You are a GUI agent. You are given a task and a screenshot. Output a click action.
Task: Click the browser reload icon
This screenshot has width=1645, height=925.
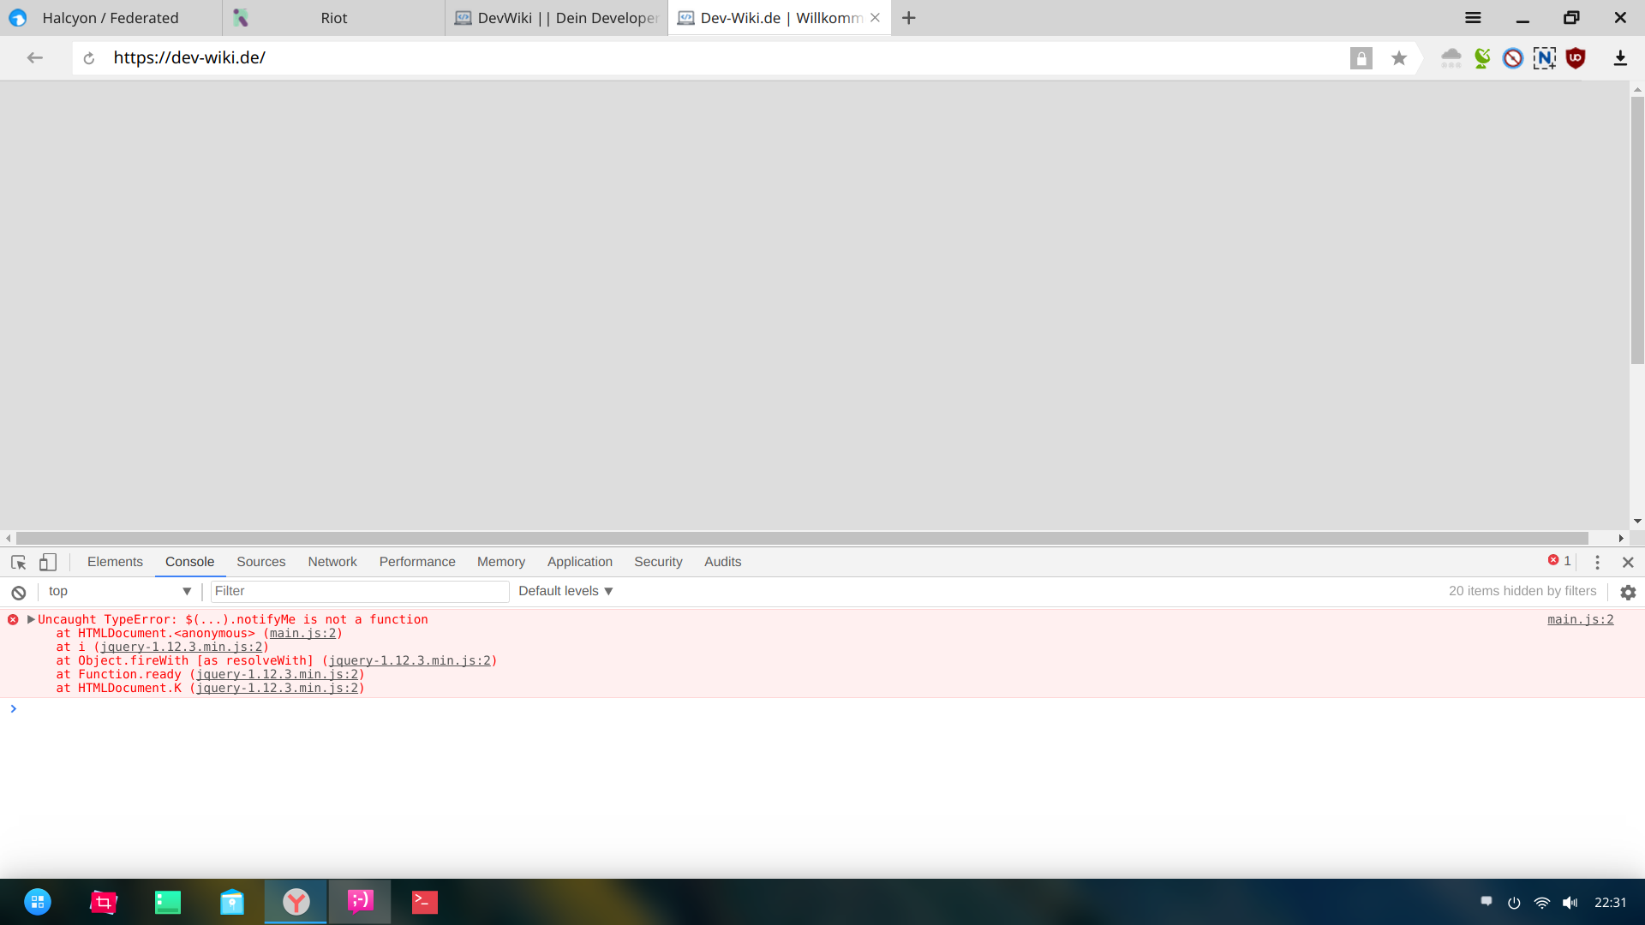tap(89, 58)
